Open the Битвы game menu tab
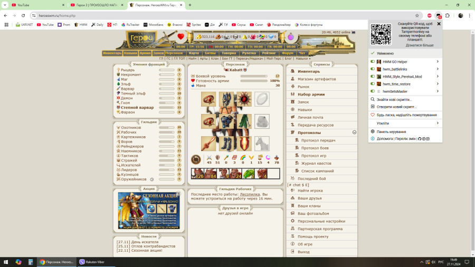 pyautogui.click(x=210, y=53)
